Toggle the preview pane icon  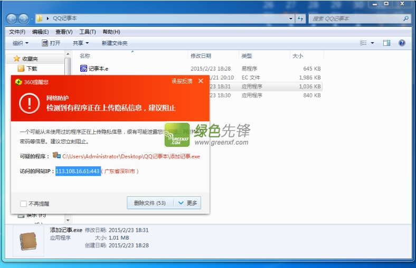pyautogui.click(x=386, y=43)
